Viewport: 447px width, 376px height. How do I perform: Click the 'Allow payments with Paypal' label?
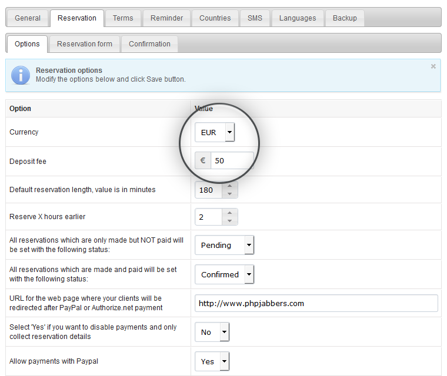pyautogui.click(x=54, y=361)
